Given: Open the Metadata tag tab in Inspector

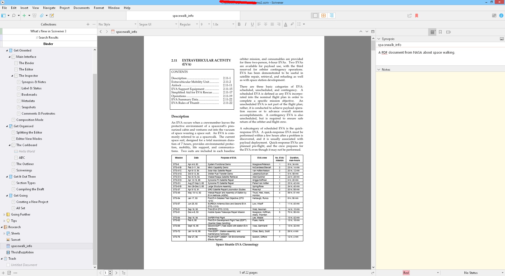Looking at the screenshot, I should 448,32.
